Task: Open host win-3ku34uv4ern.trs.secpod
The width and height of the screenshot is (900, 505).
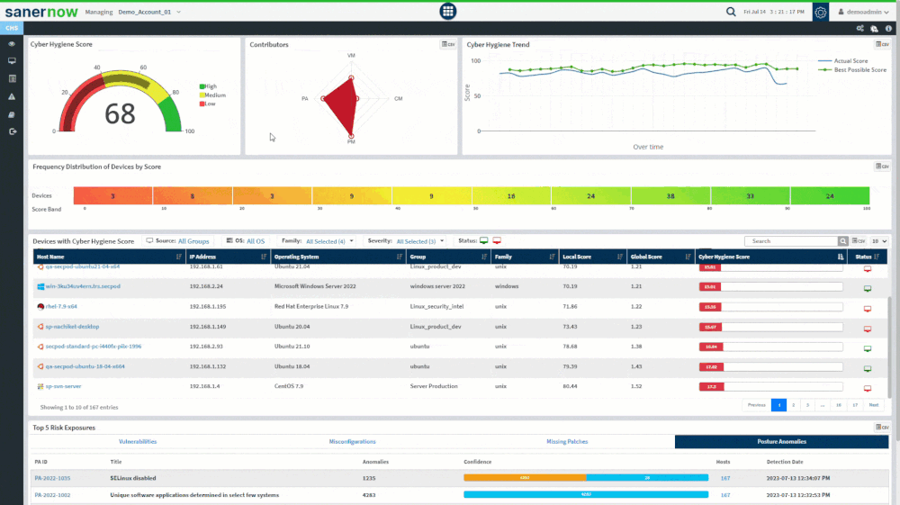Action: point(83,286)
